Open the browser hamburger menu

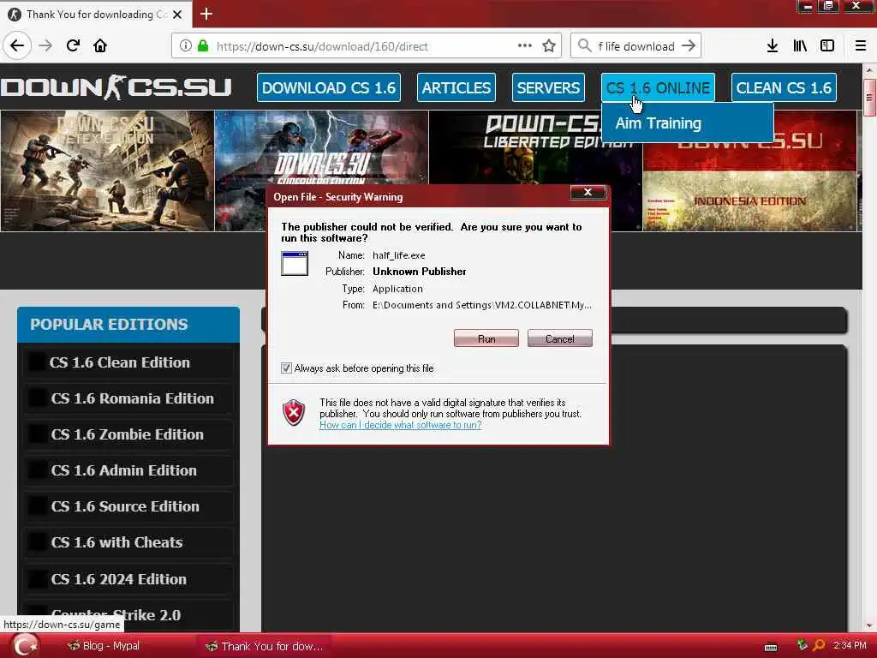click(x=860, y=45)
